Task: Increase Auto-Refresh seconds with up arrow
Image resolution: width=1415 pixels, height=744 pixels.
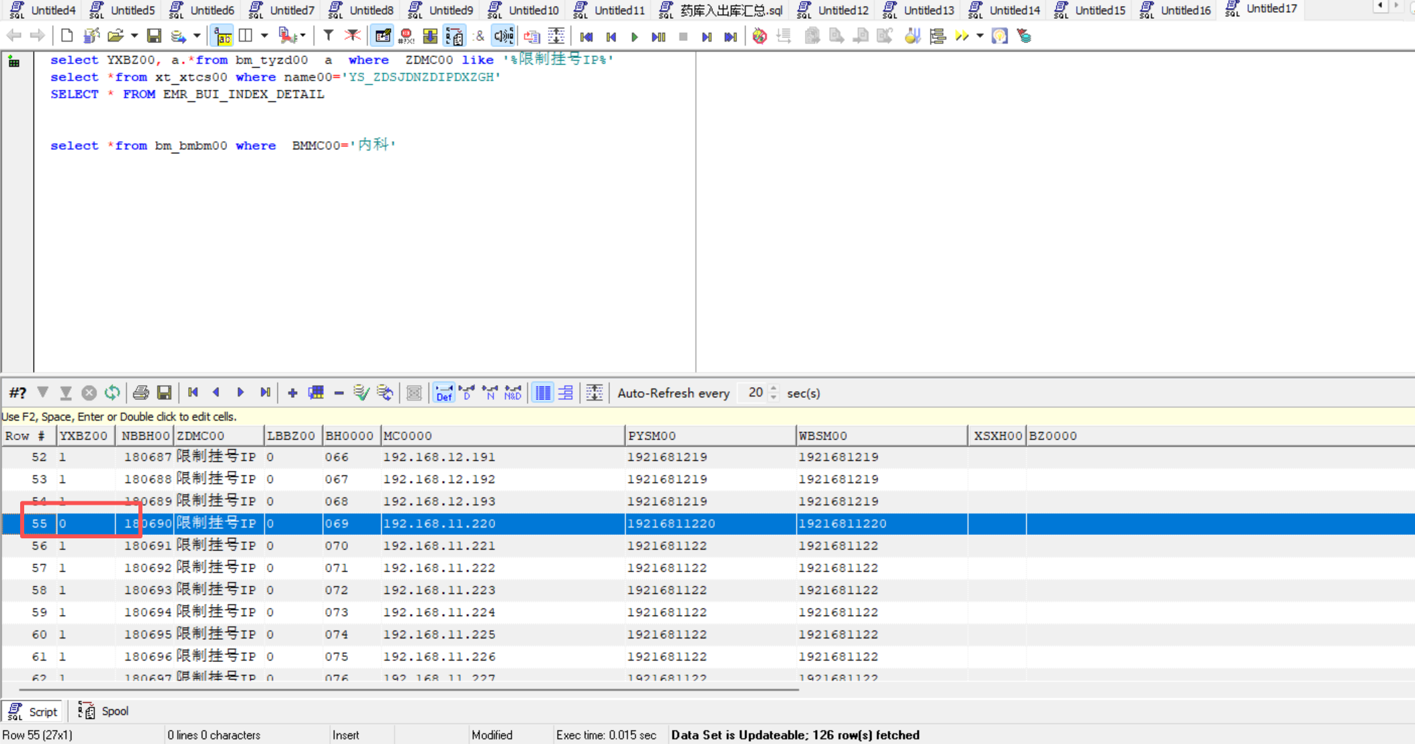Action: 774,388
